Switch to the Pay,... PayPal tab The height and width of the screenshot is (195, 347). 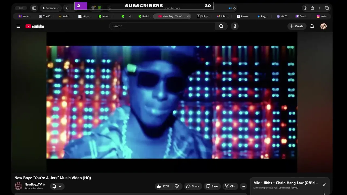coord(263,16)
